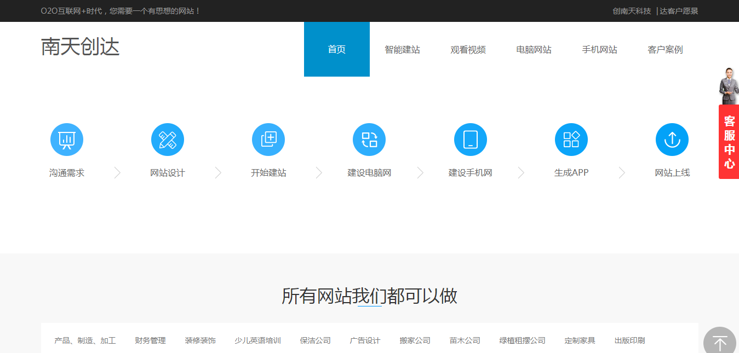Click the 网站设计 design pencil icon
Screen dimensions: 739x353
click(167, 139)
